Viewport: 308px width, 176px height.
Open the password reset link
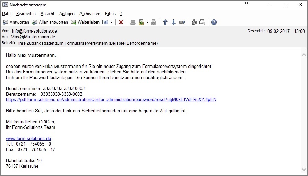111,100
